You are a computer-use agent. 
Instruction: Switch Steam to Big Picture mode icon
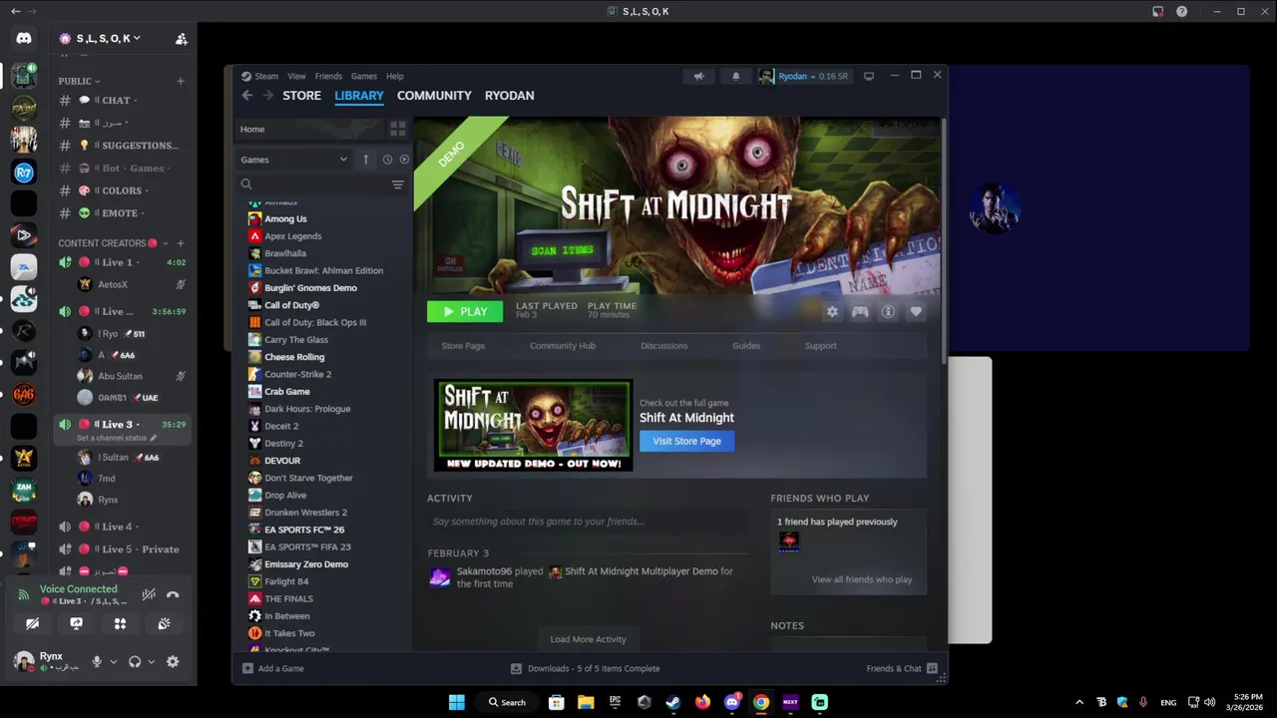[869, 76]
